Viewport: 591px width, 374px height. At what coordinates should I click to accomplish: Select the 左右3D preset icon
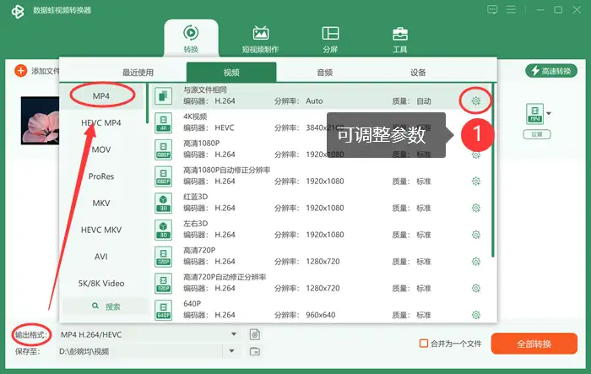click(x=163, y=230)
